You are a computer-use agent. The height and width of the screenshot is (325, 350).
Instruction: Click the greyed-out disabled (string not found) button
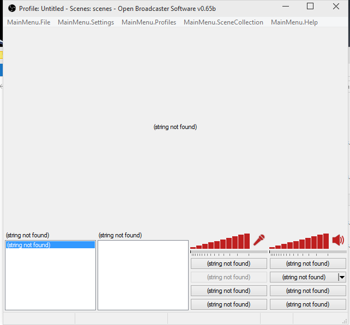(x=229, y=277)
